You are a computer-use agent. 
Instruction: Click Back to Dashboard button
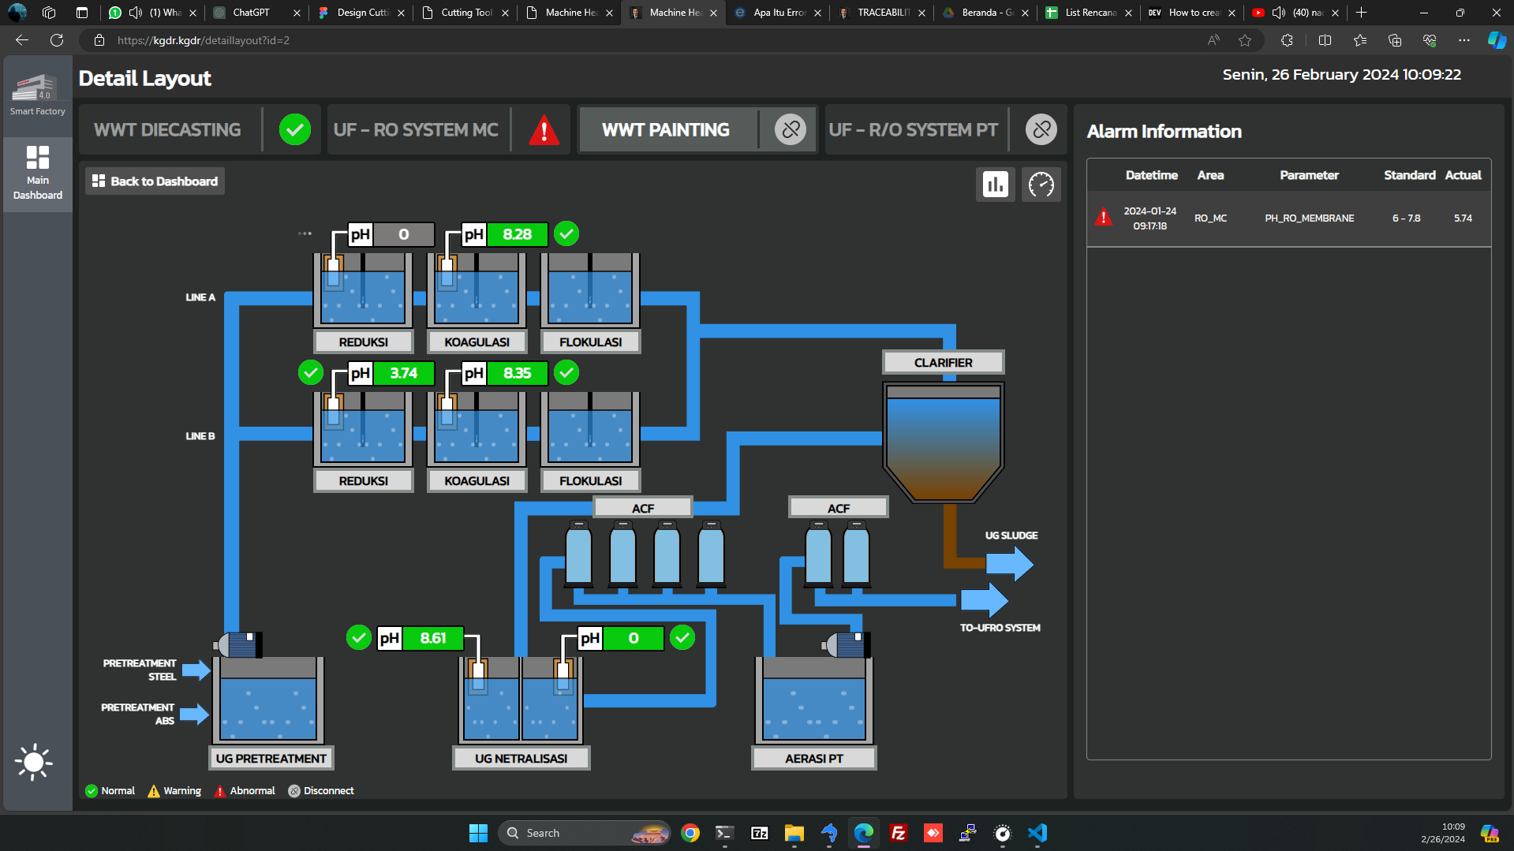155,181
